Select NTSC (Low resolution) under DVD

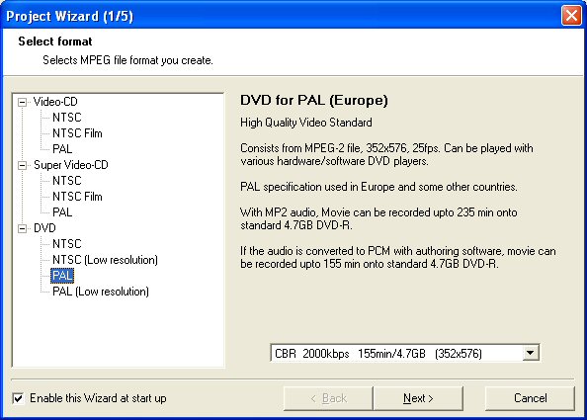[105, 260]
